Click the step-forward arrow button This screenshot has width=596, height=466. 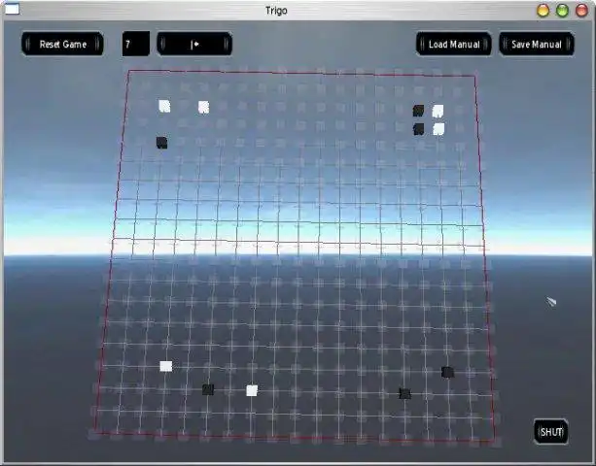pyautogui.click(x=194, y=44)
